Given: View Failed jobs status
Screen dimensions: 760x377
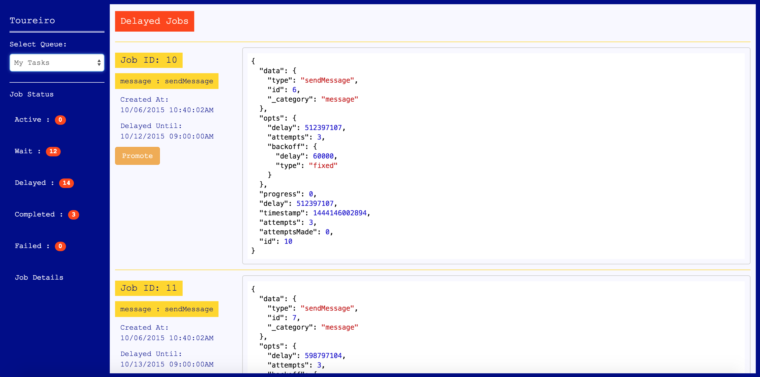Looking at the screenshot, I should pos(28,246).
